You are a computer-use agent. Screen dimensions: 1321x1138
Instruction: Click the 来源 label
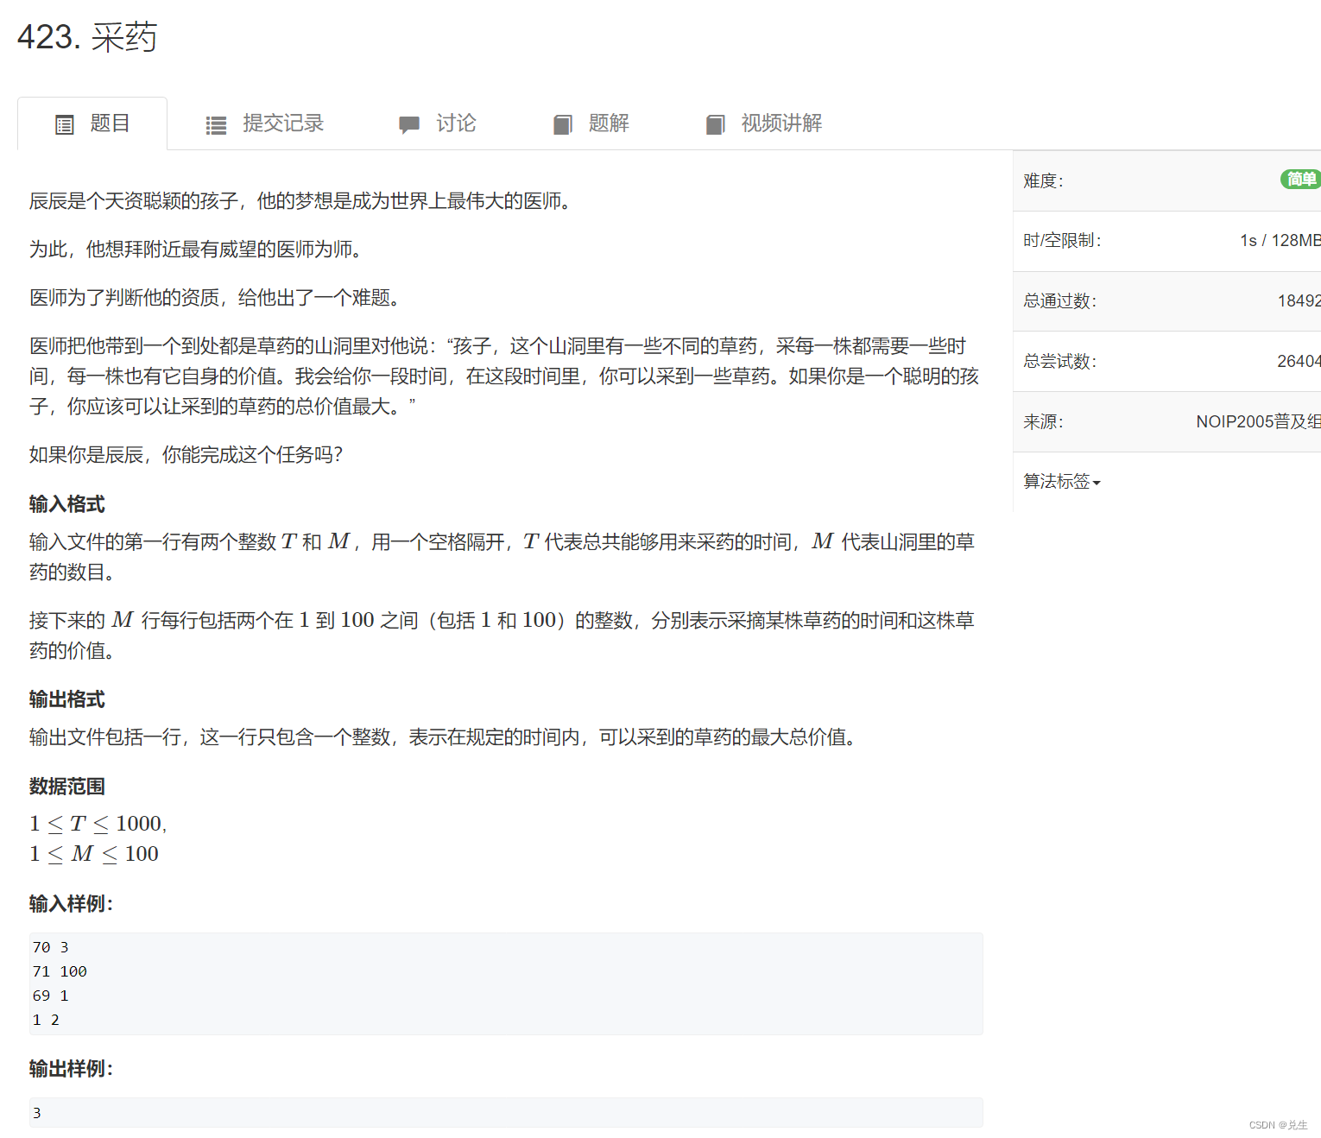1044,422
